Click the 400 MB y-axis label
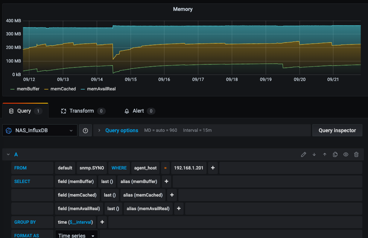This screenshot has width=368, height=238. tap(14, 21)
